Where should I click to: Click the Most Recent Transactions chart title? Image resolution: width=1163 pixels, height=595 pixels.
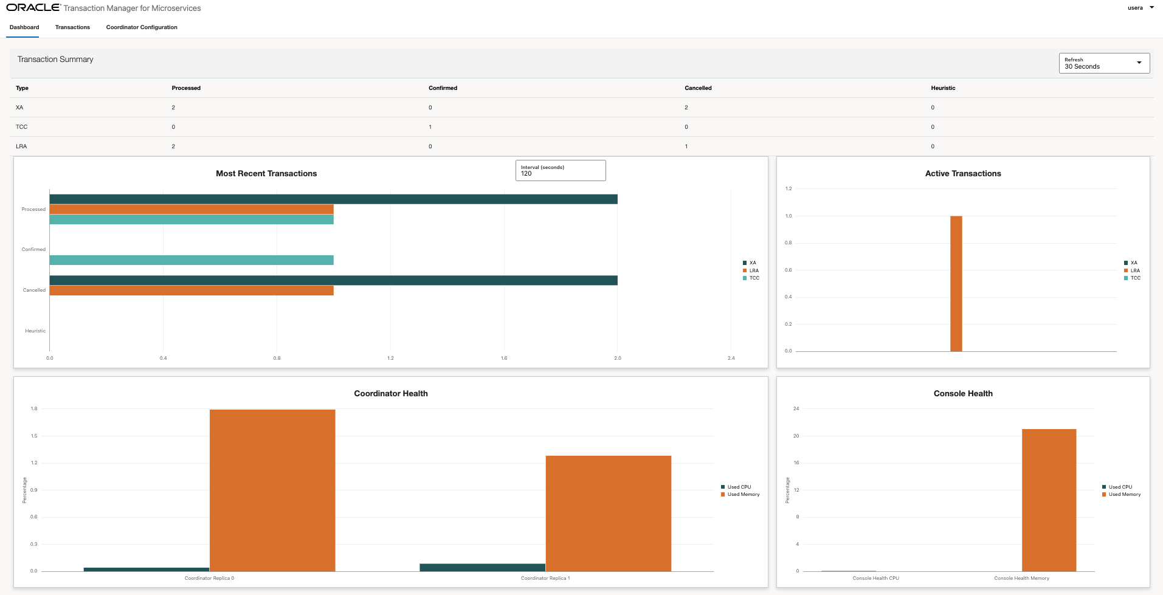point(266,174)
